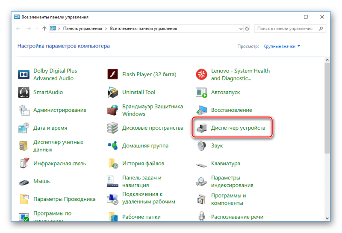This screenshot has width=342, height=233.
Task: Open the recent locations dropdown near forward arrow
Action: pyautogui.click(x=37, y=28)
